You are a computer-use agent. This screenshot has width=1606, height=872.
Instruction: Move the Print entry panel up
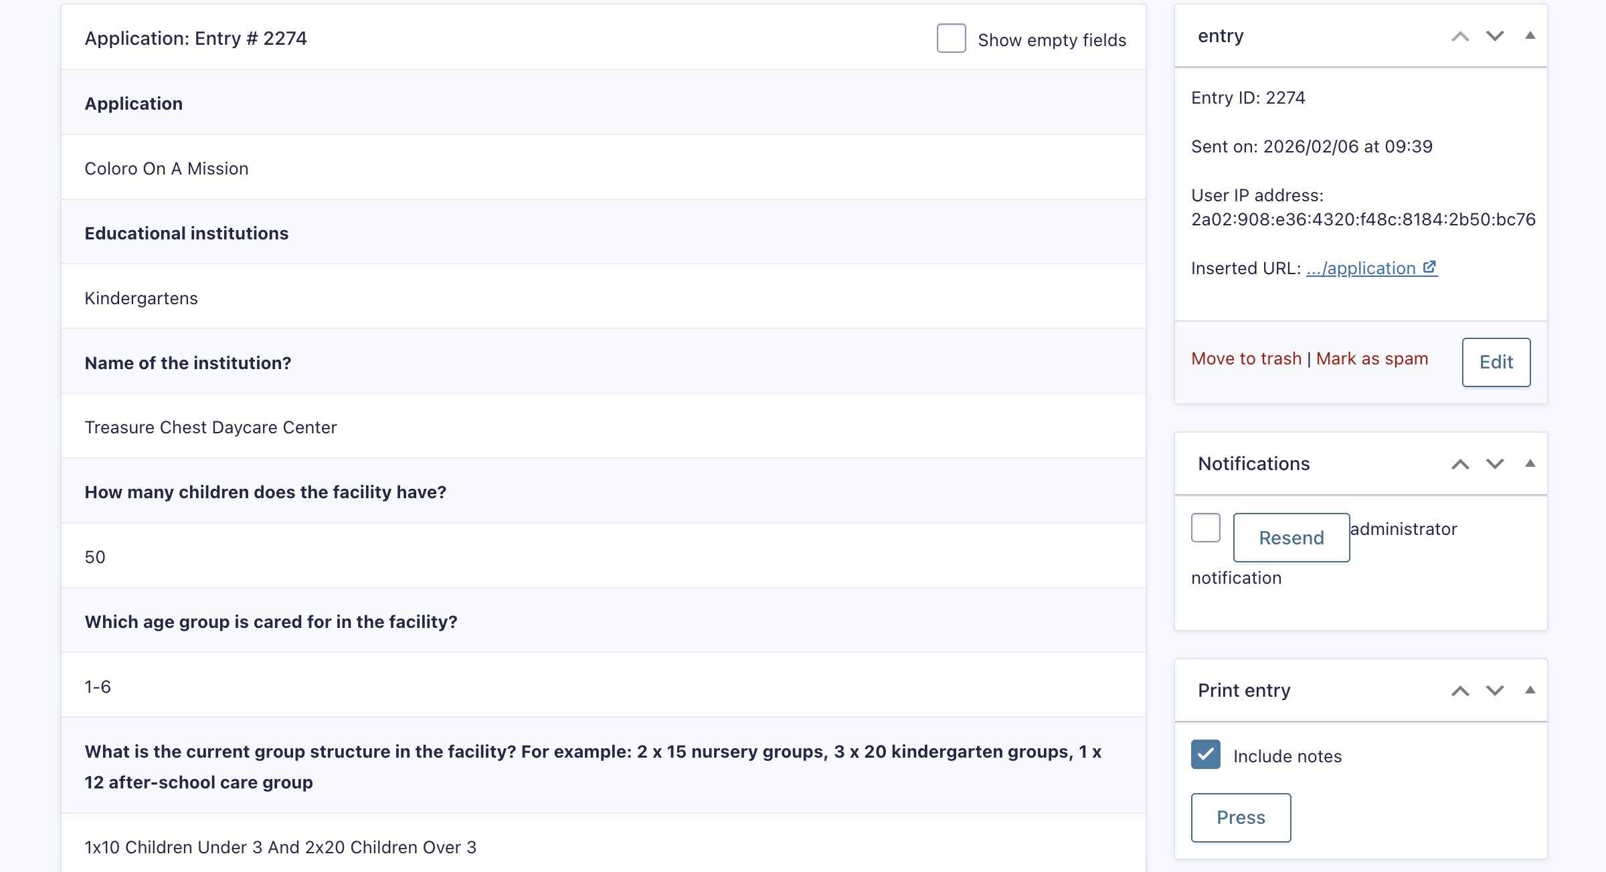[x=1460, y=691]
